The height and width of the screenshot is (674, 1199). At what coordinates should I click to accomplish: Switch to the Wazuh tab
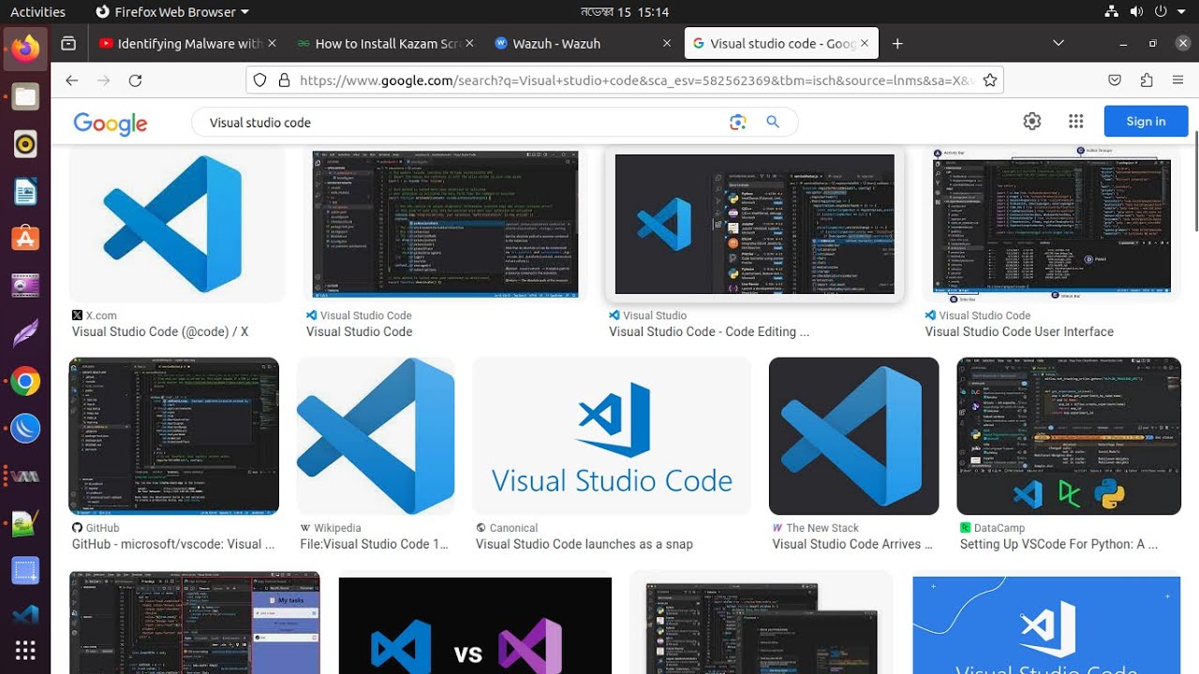coord(583,43)
